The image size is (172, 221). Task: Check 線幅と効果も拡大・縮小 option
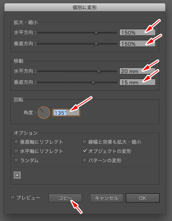[85, 142]
